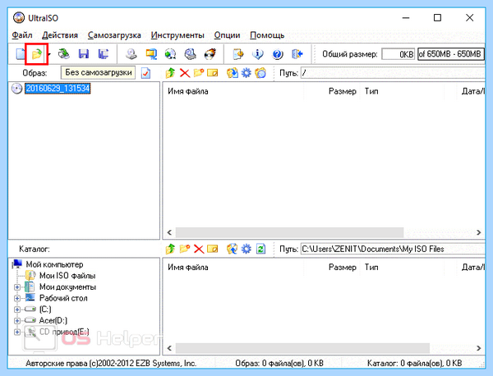The height and width of the screenshot is (376, 493).
Task: Click left arrow of image list scrollbar
Action: (x=169, y=232)
